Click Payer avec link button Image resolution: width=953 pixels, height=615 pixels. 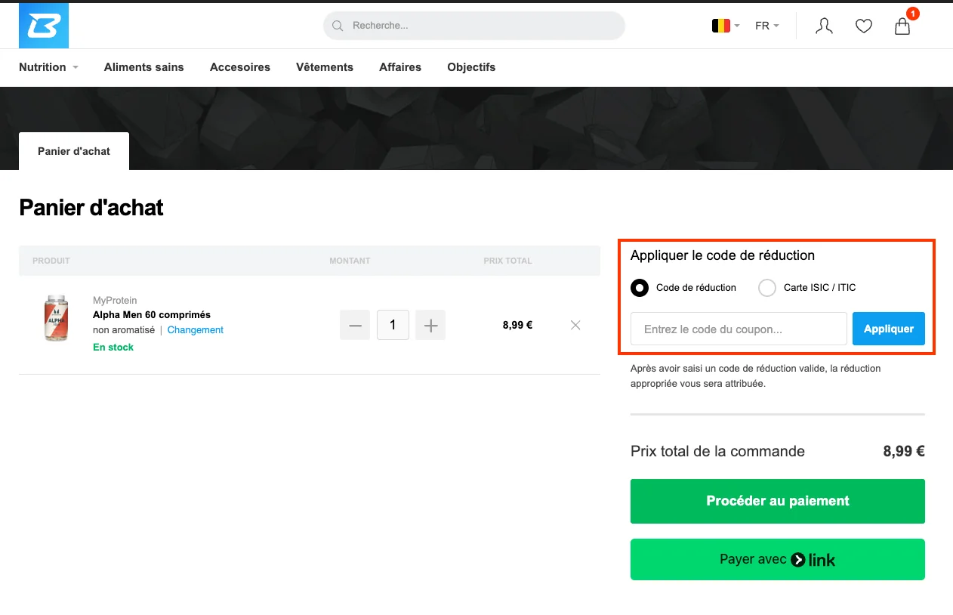click(778, 560)
